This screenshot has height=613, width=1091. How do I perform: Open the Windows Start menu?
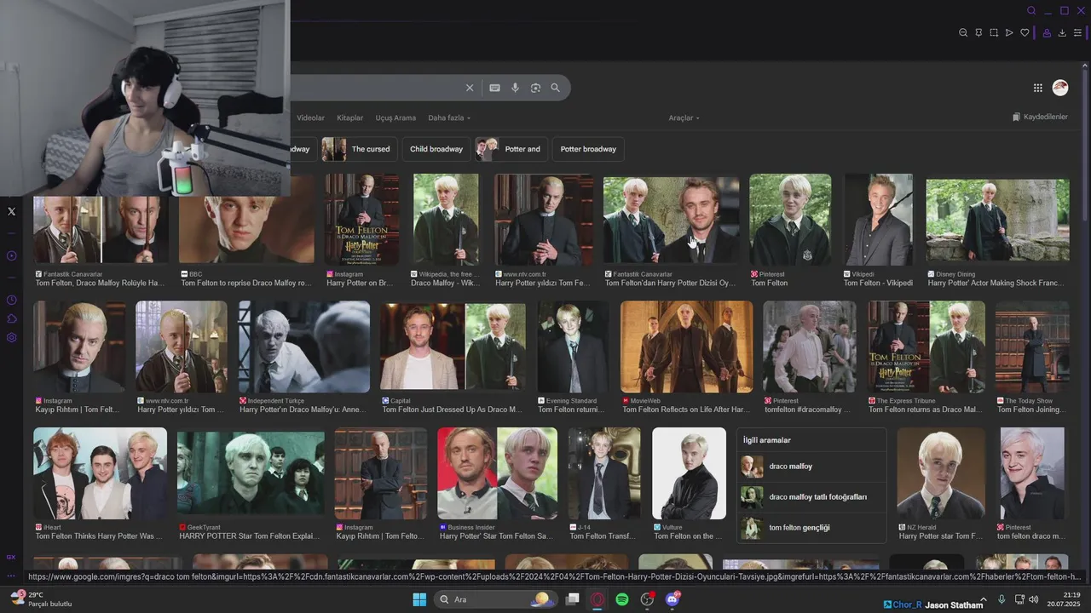pyautogui.click(x=419, y=599)
